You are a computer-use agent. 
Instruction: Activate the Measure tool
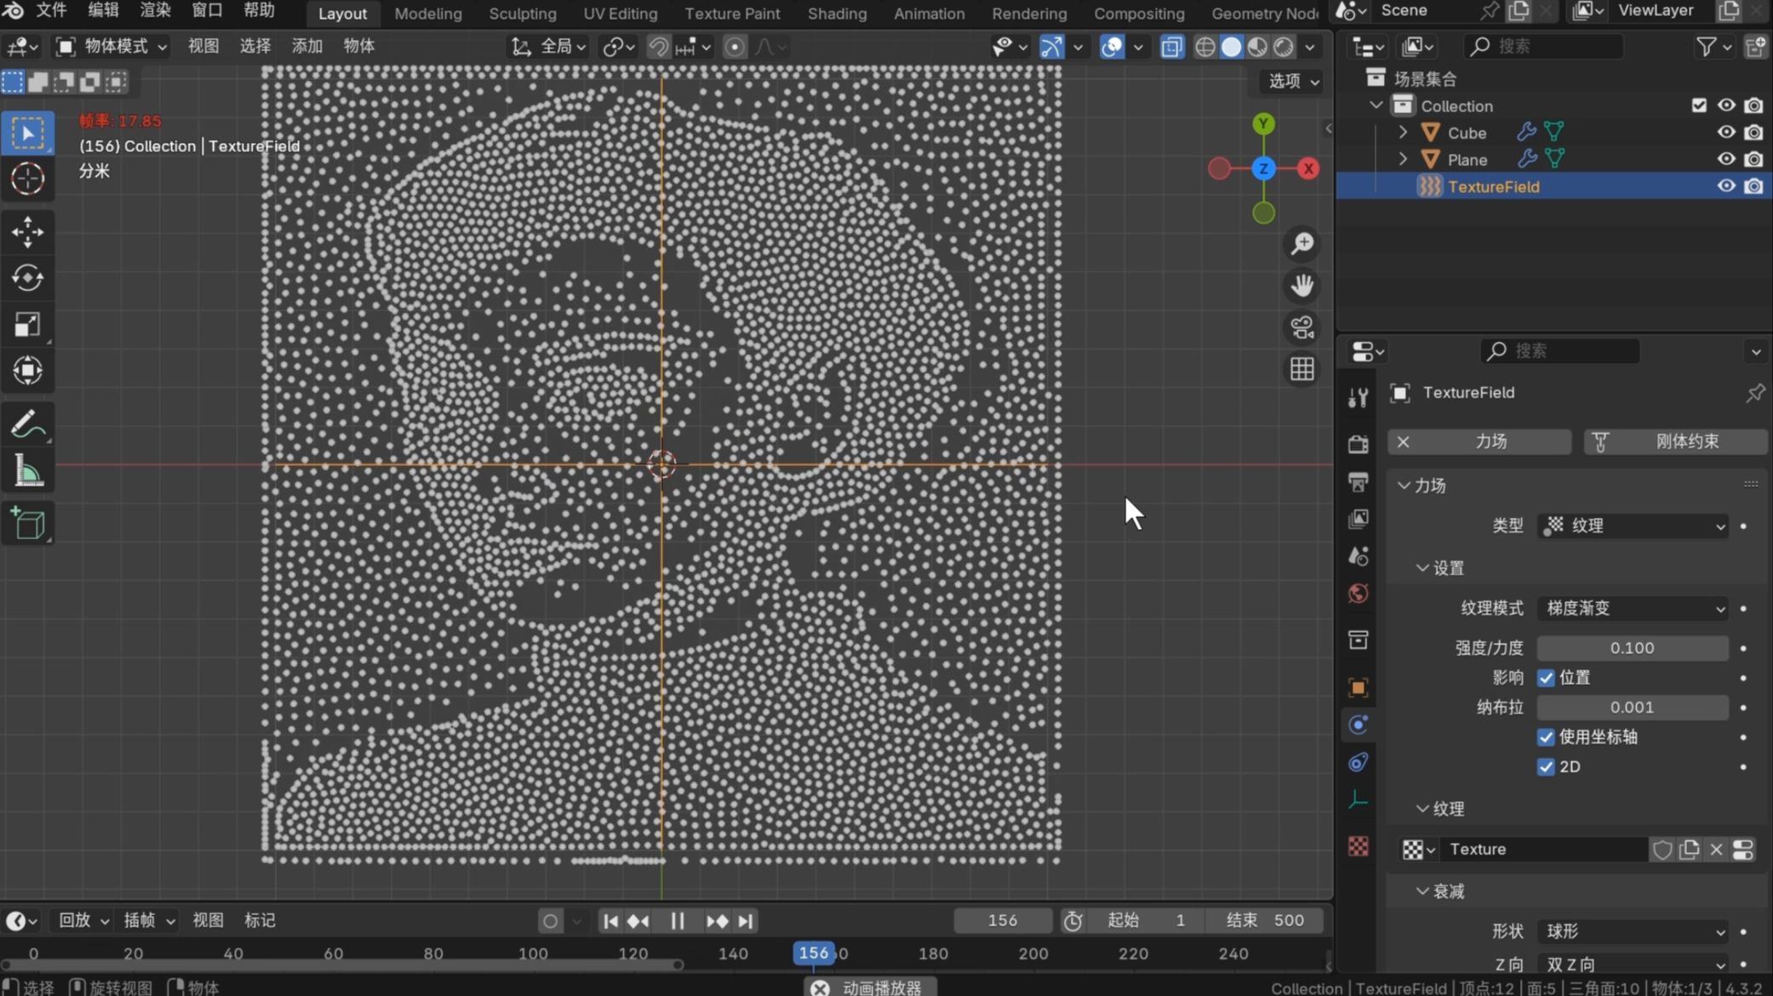click(28, 470)
